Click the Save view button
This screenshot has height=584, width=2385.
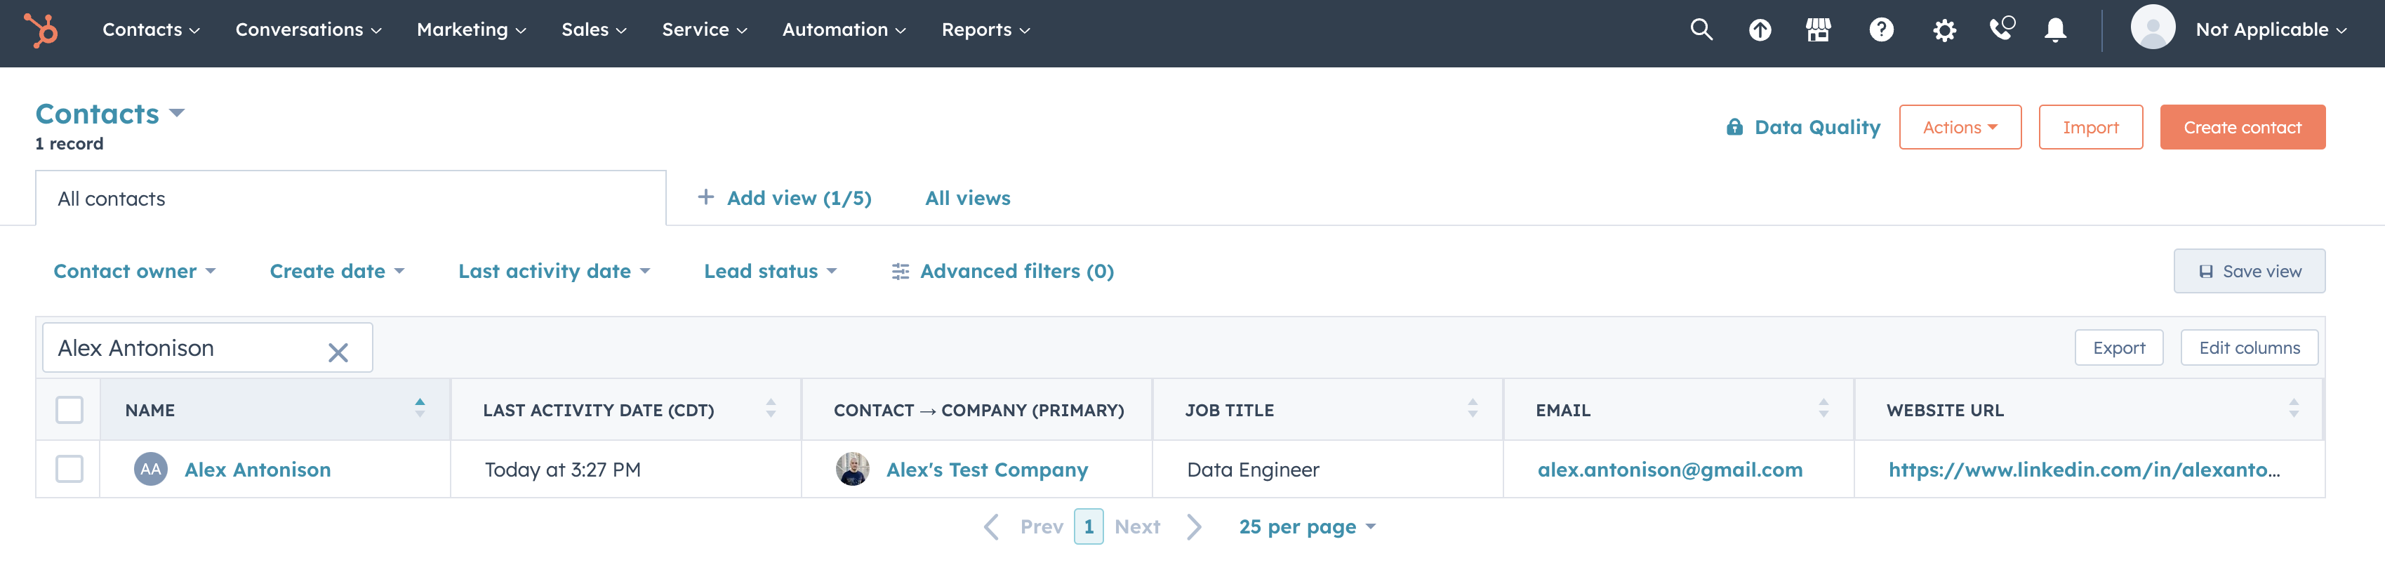coord(2248,271)
